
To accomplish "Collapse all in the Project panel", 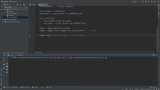I will (20, 4).
